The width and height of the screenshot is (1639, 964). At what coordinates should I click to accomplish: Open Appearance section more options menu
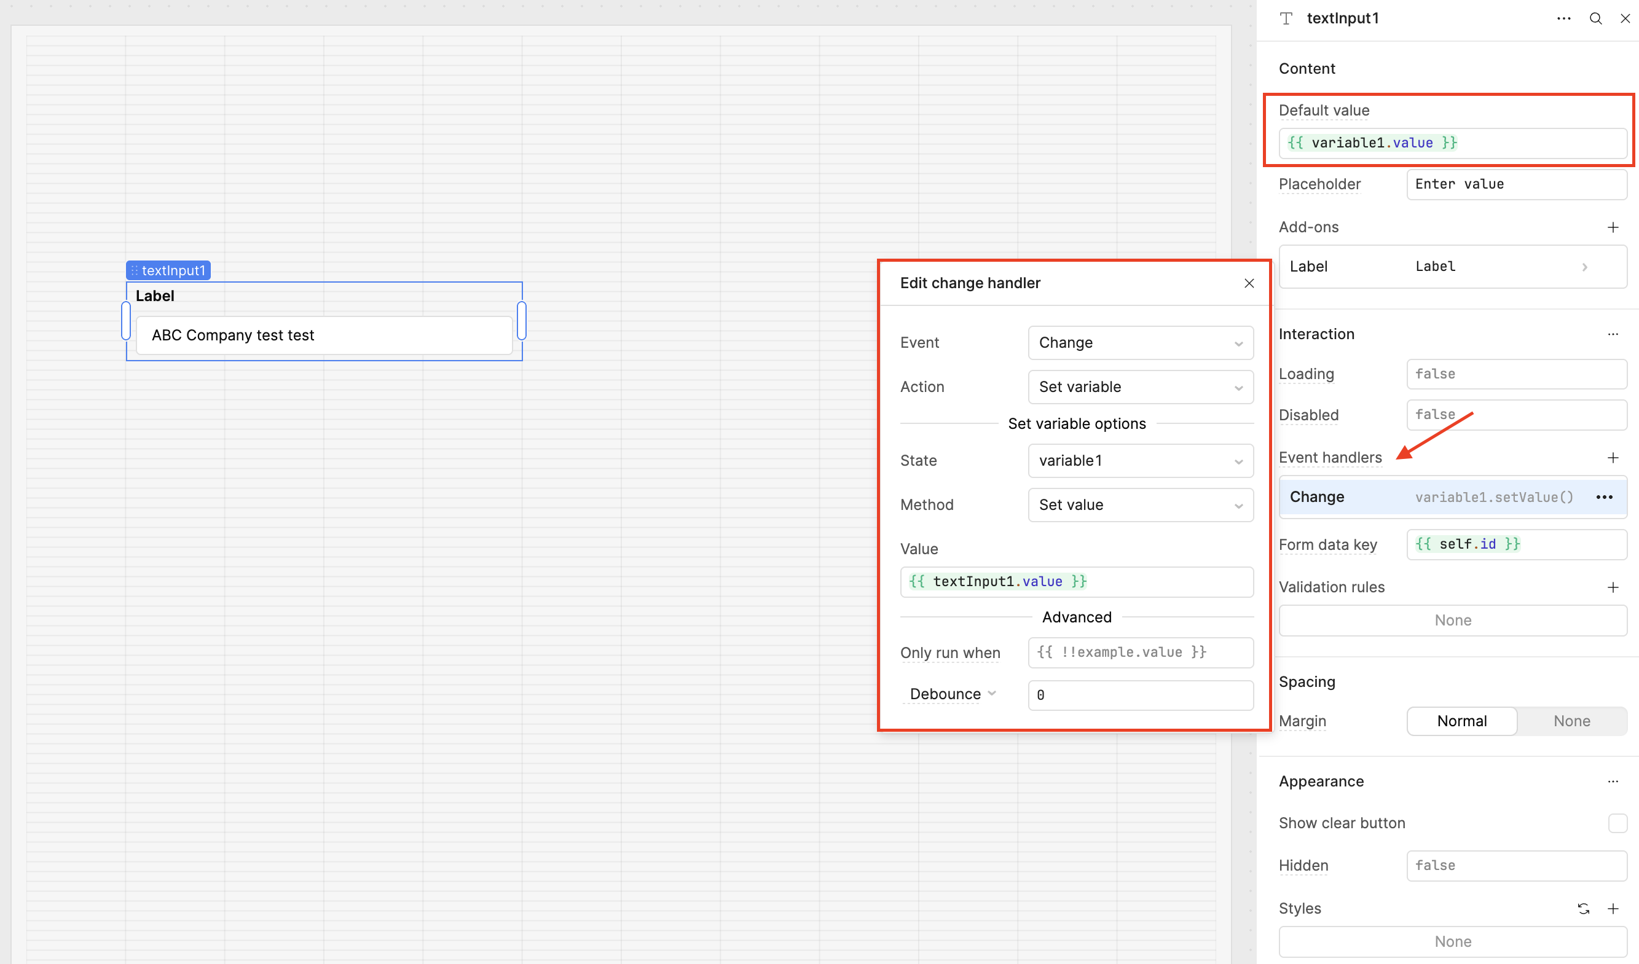coord(1613,782)
